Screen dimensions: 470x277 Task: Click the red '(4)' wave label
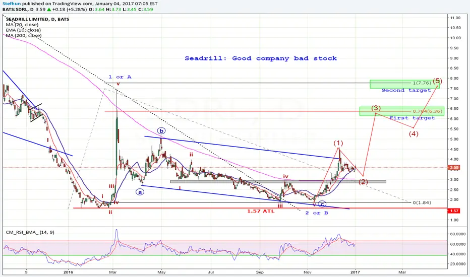(x=414, y=133)
